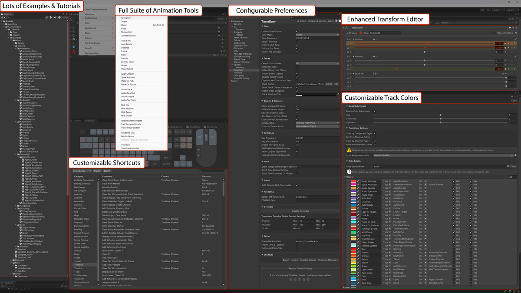Enable the Conform Channel Colors checkbox
521x293 pixels.
pyautogui.click(x=375, y=137)
